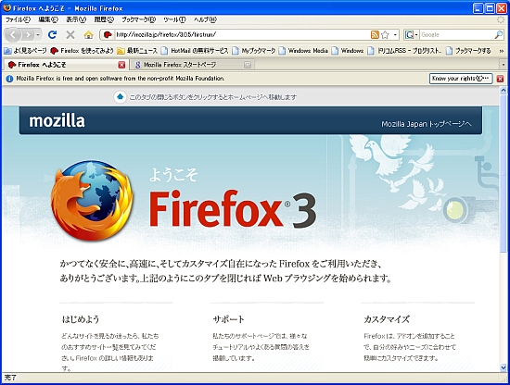Open the 最新ニュース feed bookmark

pyautogui.click(x=137, y=51)
